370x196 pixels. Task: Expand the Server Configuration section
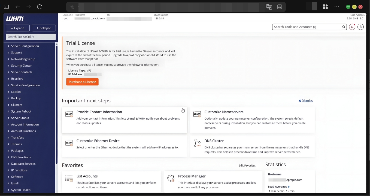[x=25, y=46]
